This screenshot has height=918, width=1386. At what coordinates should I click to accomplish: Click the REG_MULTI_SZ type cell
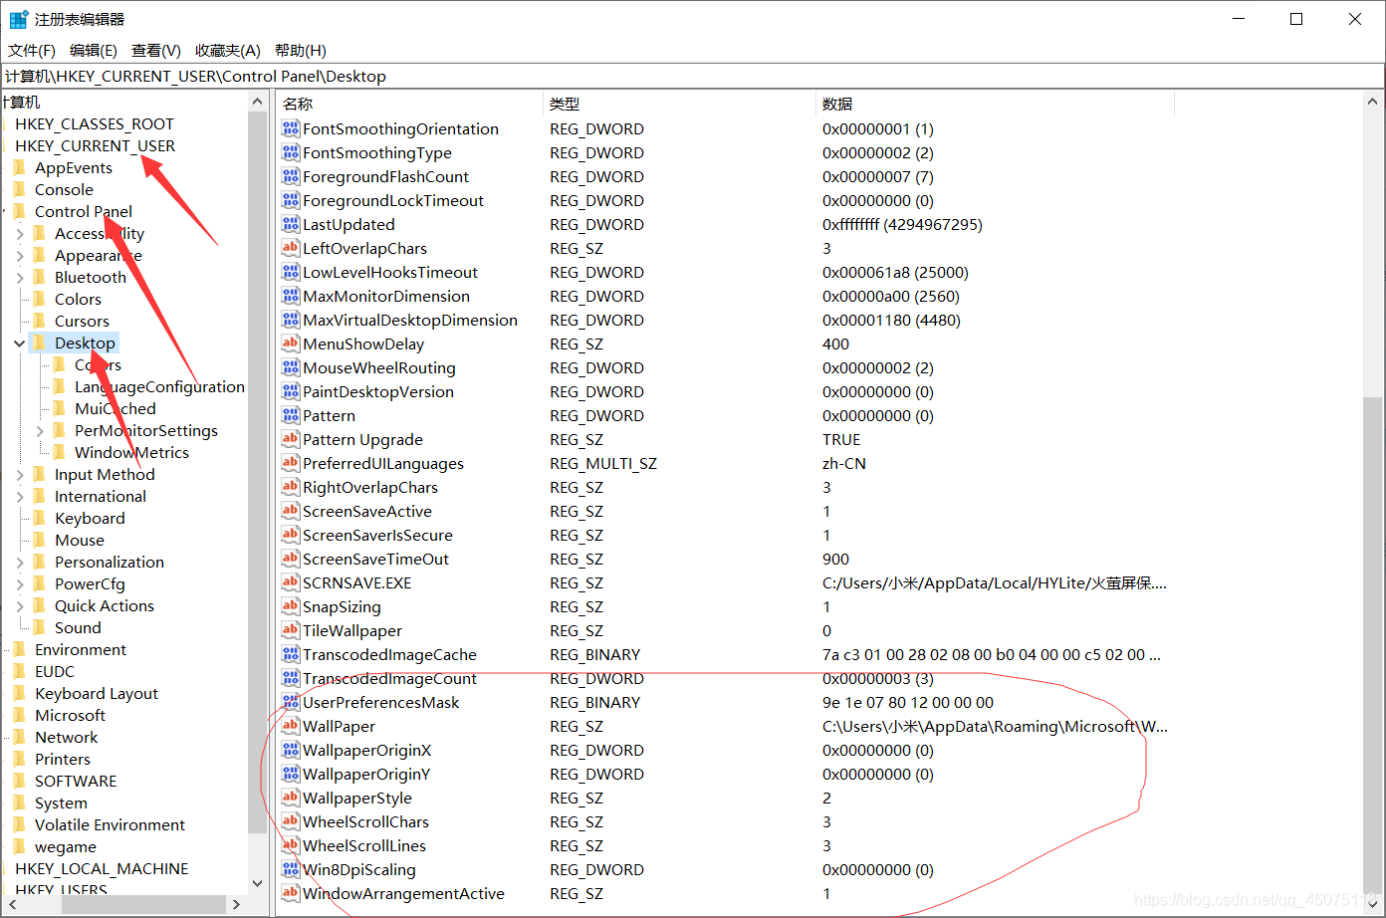(x=603, y=463)
